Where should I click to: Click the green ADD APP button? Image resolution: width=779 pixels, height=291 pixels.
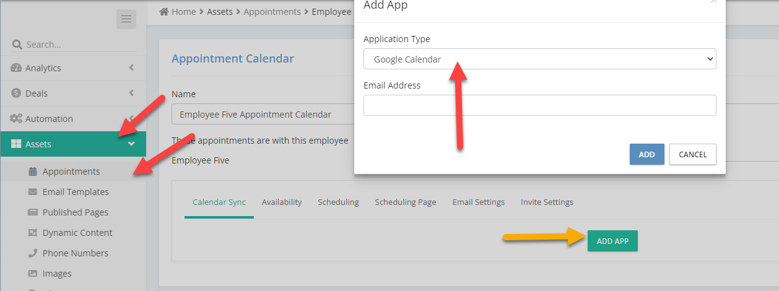pyautogui.click(x=612, y=241)
